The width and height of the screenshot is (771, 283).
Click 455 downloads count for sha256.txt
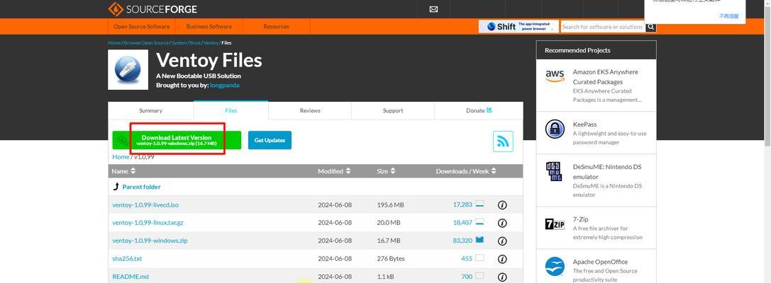[467, 258]
